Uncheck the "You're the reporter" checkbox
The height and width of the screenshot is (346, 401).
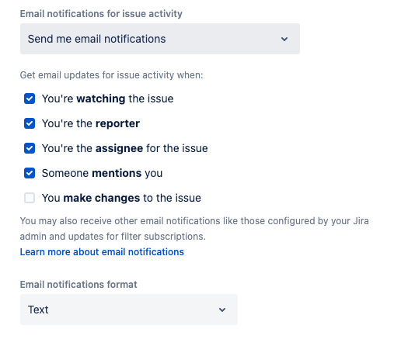[30, 123]
